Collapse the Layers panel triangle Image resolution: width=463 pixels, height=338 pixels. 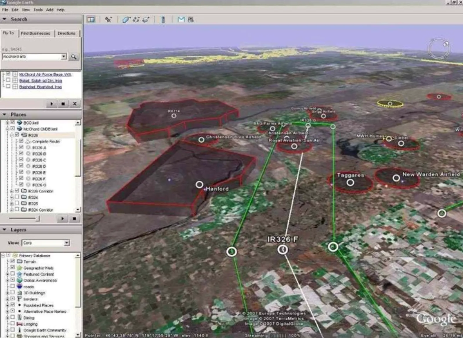tap(4, 229)
